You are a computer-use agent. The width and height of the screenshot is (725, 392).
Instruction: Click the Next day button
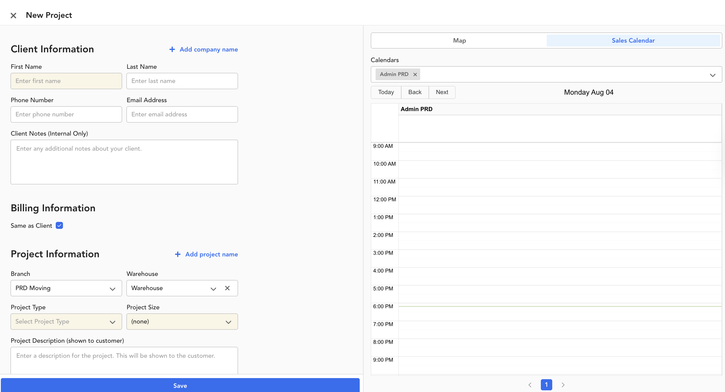point(442,92)
